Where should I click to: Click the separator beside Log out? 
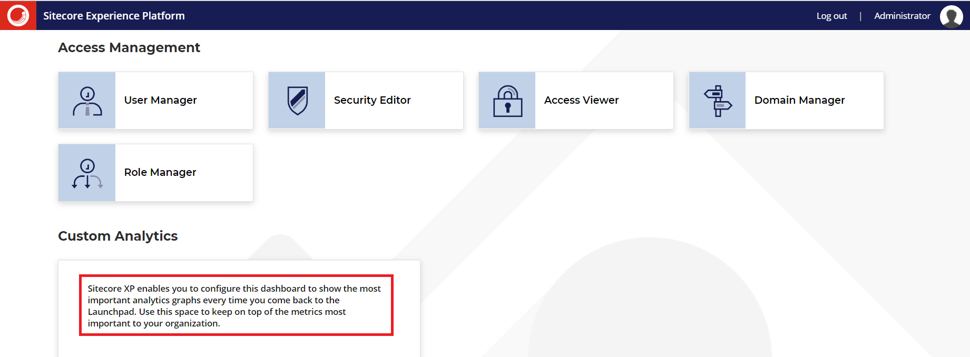point(860,16)
